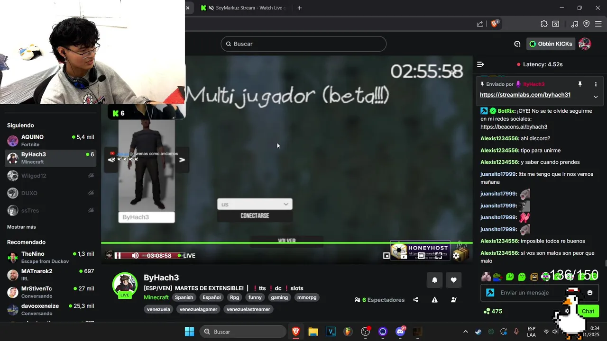
Task: Select MATnarok2 in recommended list
Action: (x=50, y=275)
